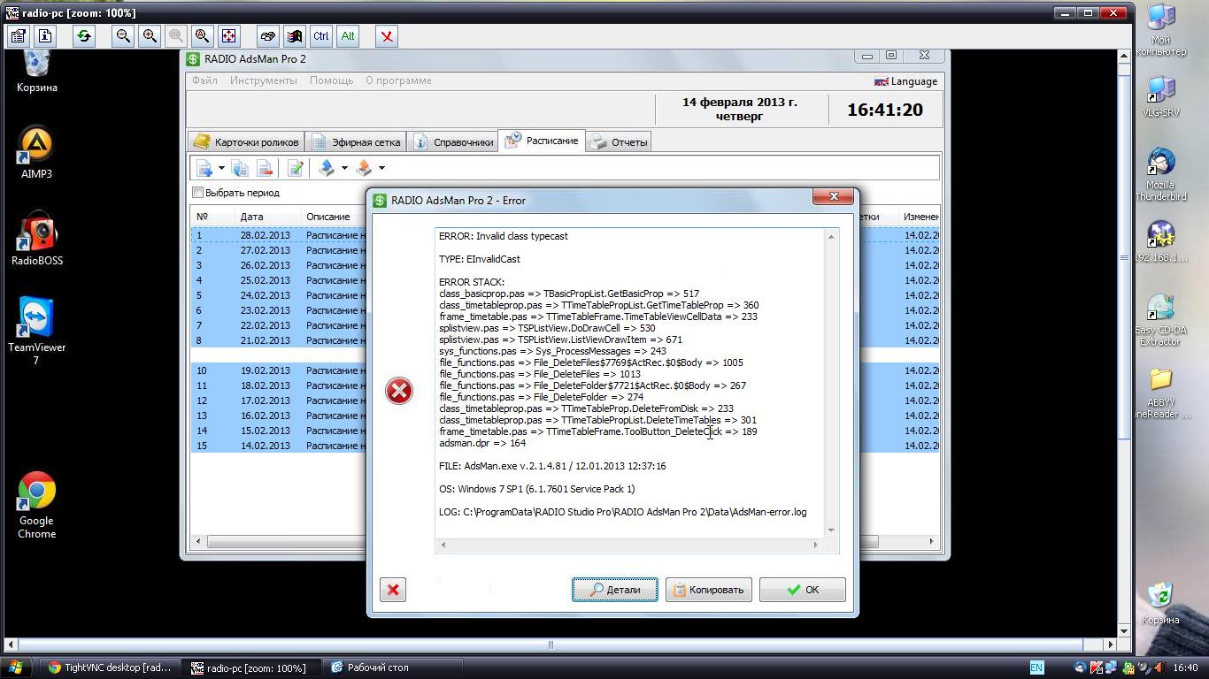Open VNC connection options icon
The width and height of the screenshot is (1209, 679).
click(x=19, y=36)
